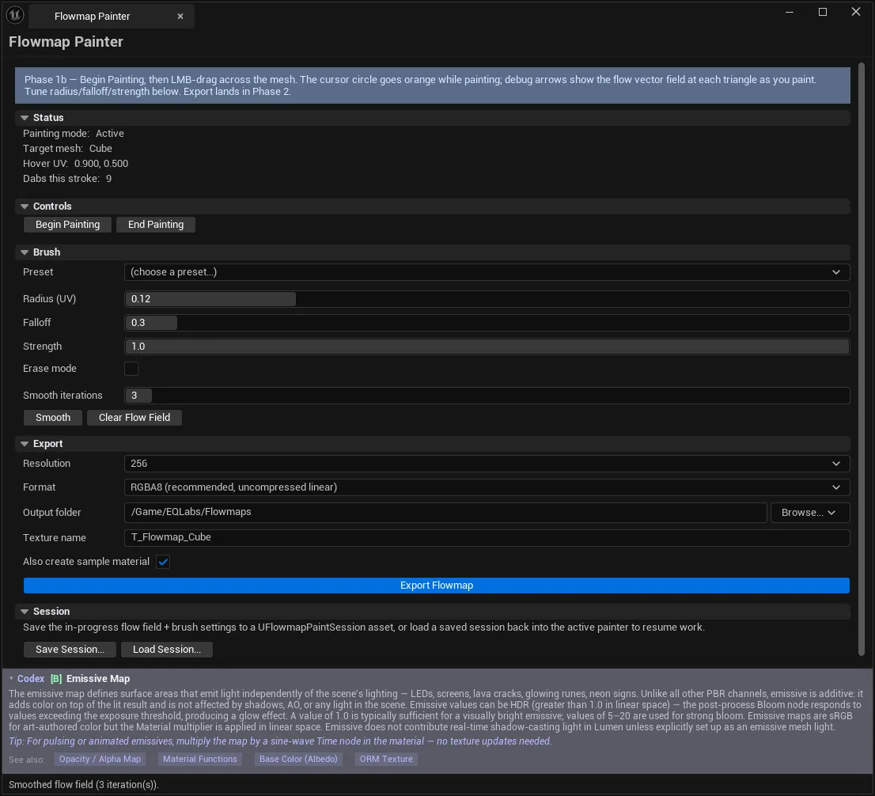
Task: Click the panel's vertical scrollbar
Action: coord(861,359)
